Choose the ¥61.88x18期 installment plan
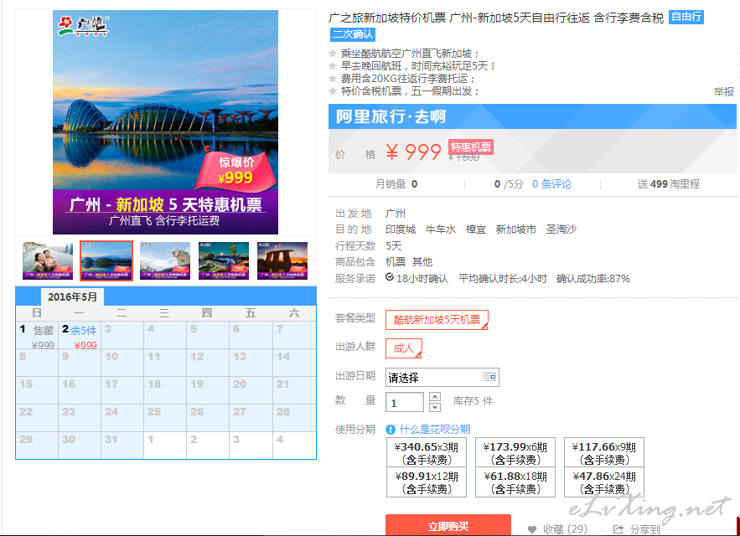The image size is (740, 536). 515,482
